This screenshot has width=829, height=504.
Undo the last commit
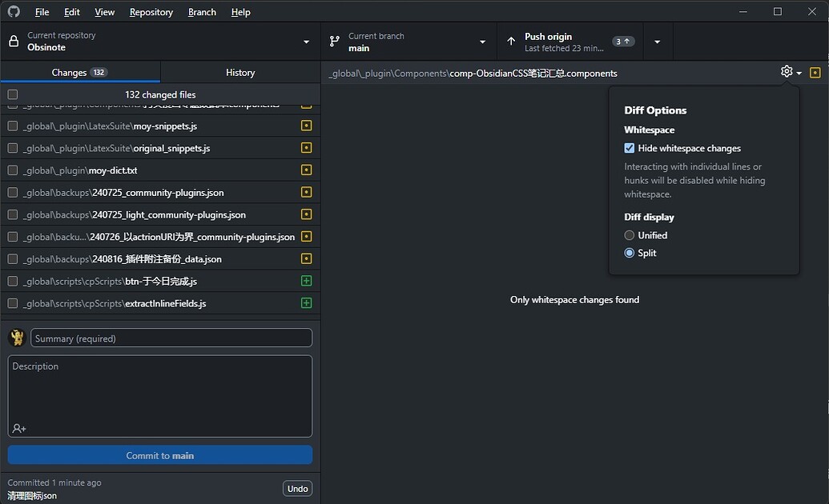point(296,488)
